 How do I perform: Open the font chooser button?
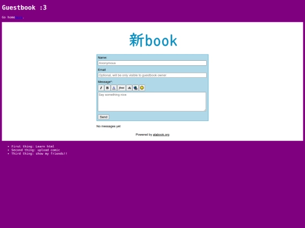pos(121,88)
